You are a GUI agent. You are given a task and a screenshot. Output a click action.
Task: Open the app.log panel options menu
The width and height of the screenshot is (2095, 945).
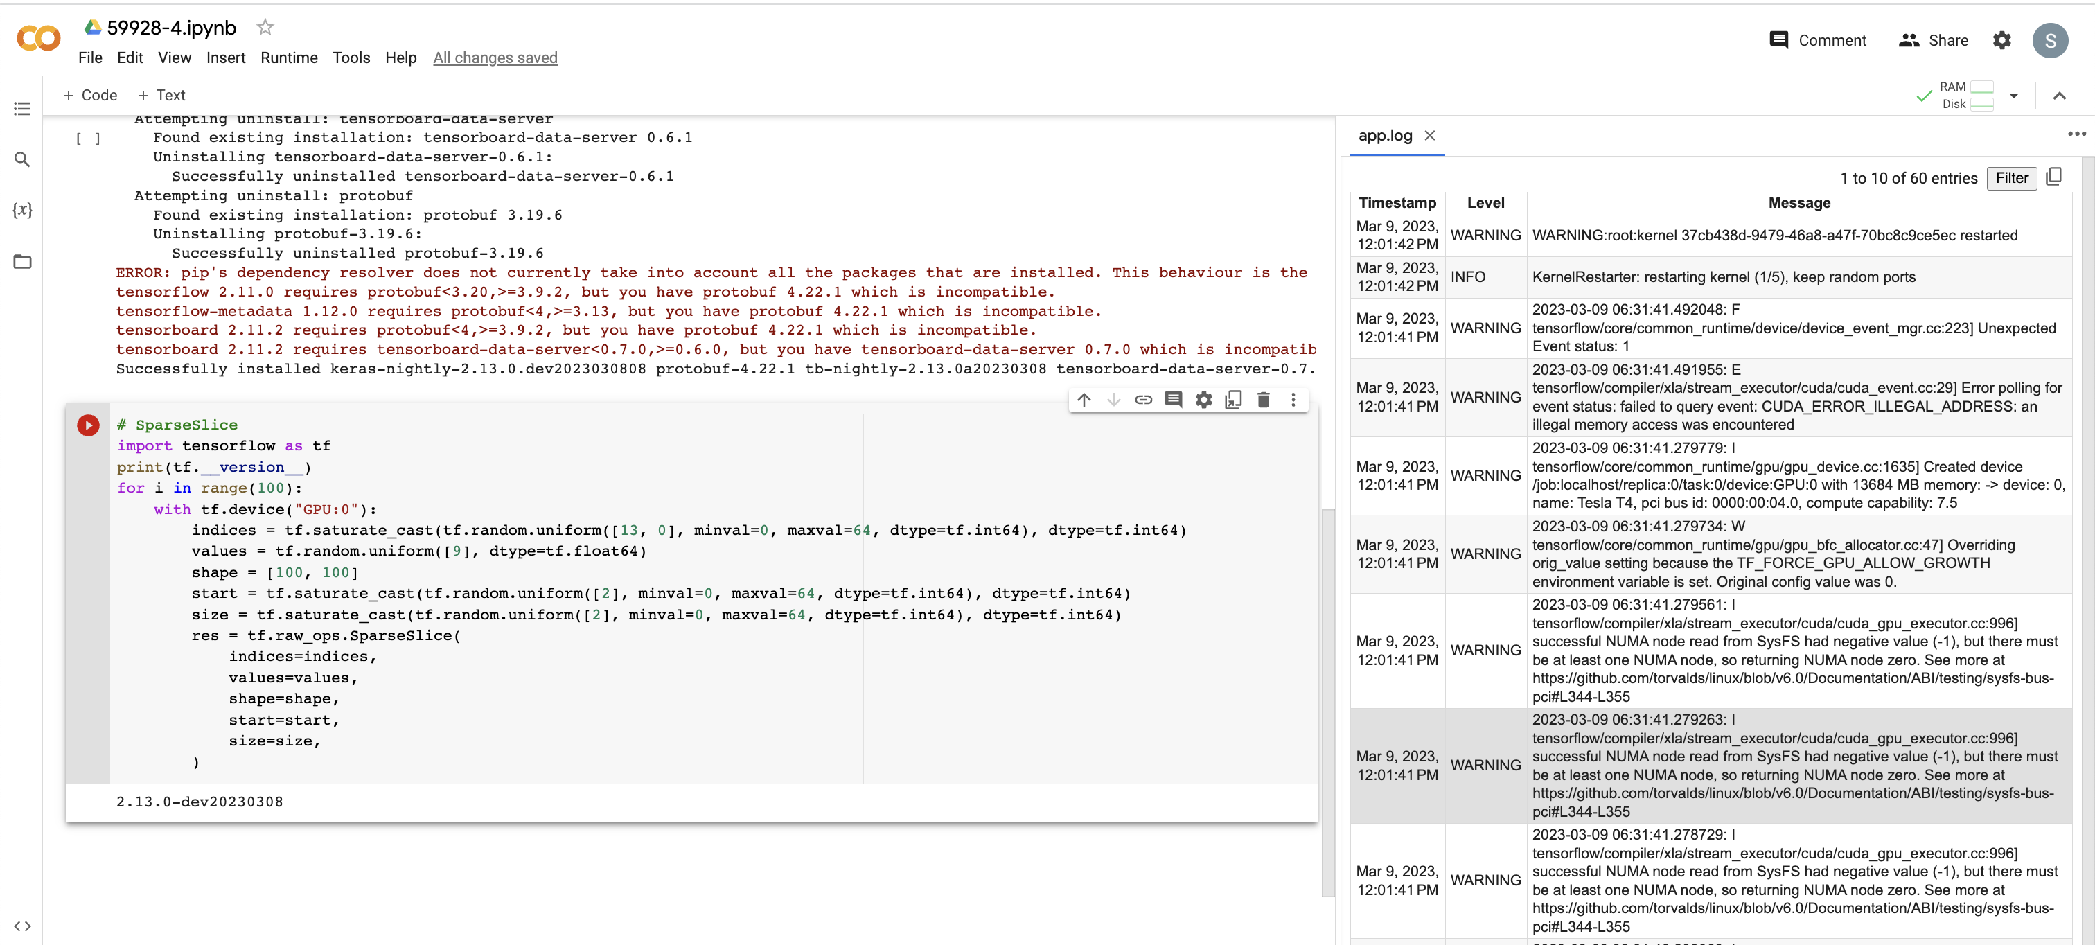[x=2079, y=134]
